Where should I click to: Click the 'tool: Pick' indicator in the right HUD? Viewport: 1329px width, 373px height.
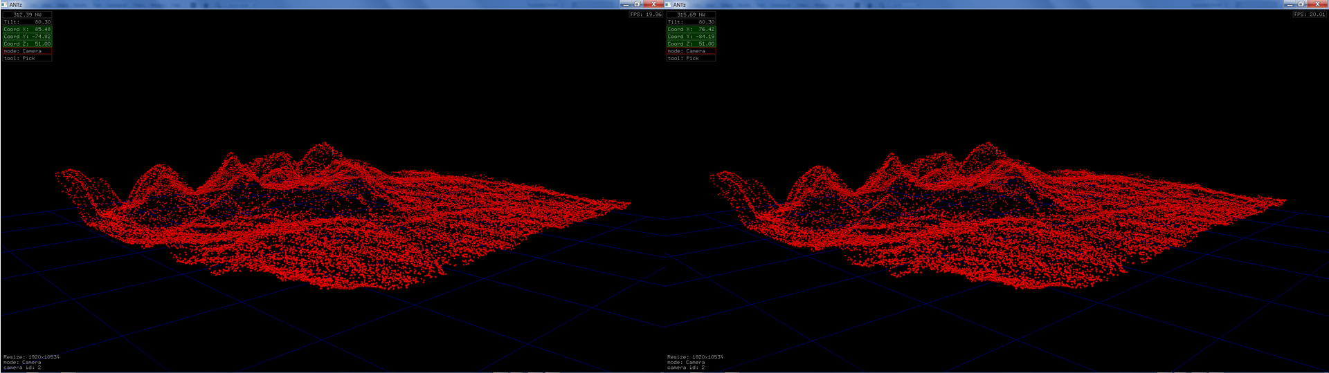pyautogui.click(x=691, y=58)
